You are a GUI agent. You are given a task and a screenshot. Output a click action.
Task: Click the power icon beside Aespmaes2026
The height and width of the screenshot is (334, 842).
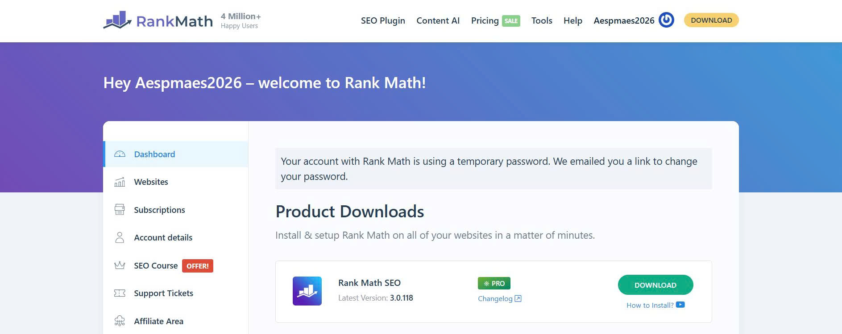pos(666,20)
